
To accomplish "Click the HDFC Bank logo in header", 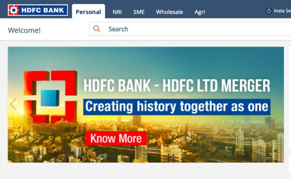I will 38,10.
